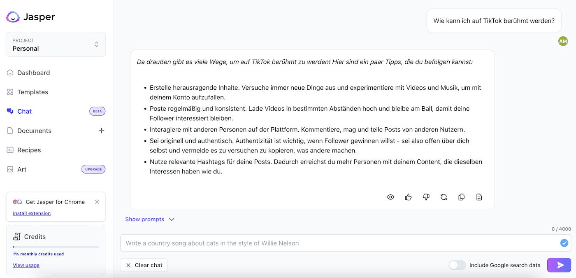
Task: Click the bullet starting 'Sei originell'
Action: 309,146
